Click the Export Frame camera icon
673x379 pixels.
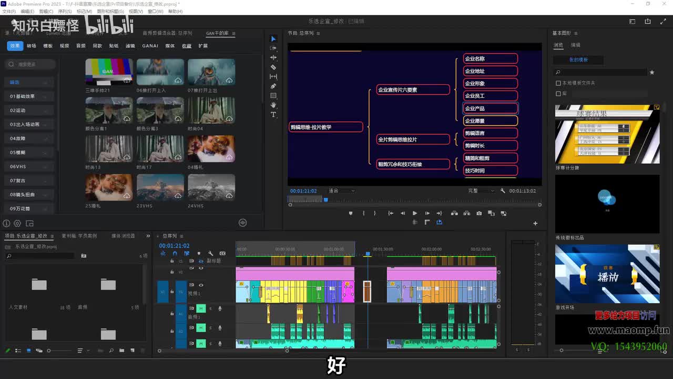pos(479,213)
